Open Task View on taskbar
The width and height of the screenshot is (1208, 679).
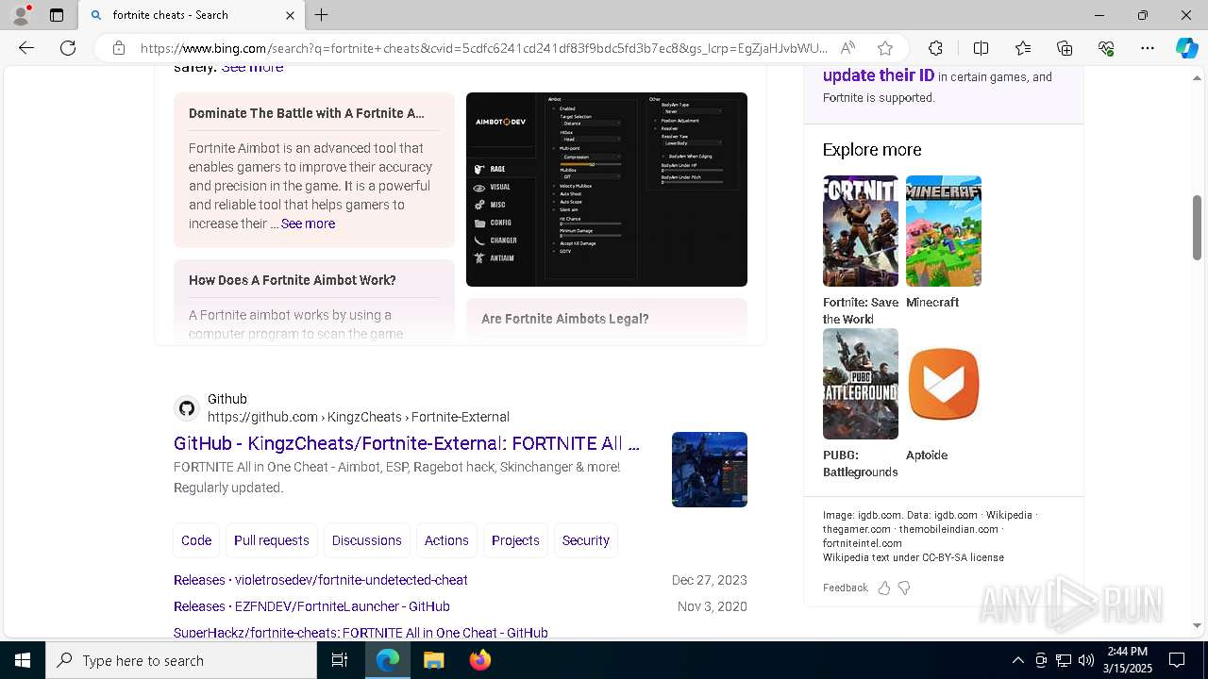[340, 660]
